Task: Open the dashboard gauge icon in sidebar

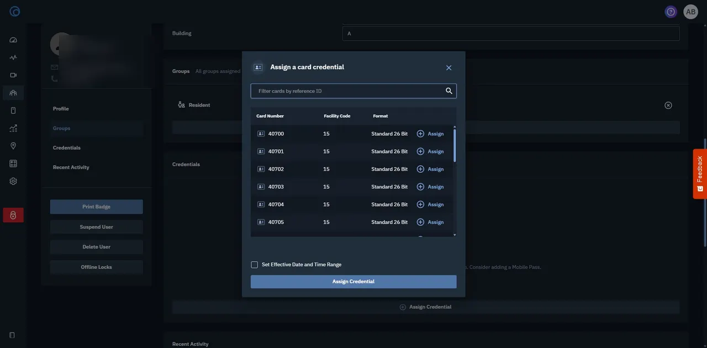Action: click(x=13, y=40)
